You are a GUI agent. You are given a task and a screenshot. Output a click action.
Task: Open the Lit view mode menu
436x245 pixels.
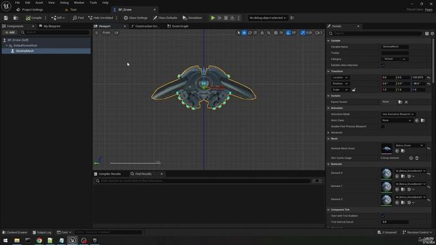pyautogui.click(x=116, y=33)
